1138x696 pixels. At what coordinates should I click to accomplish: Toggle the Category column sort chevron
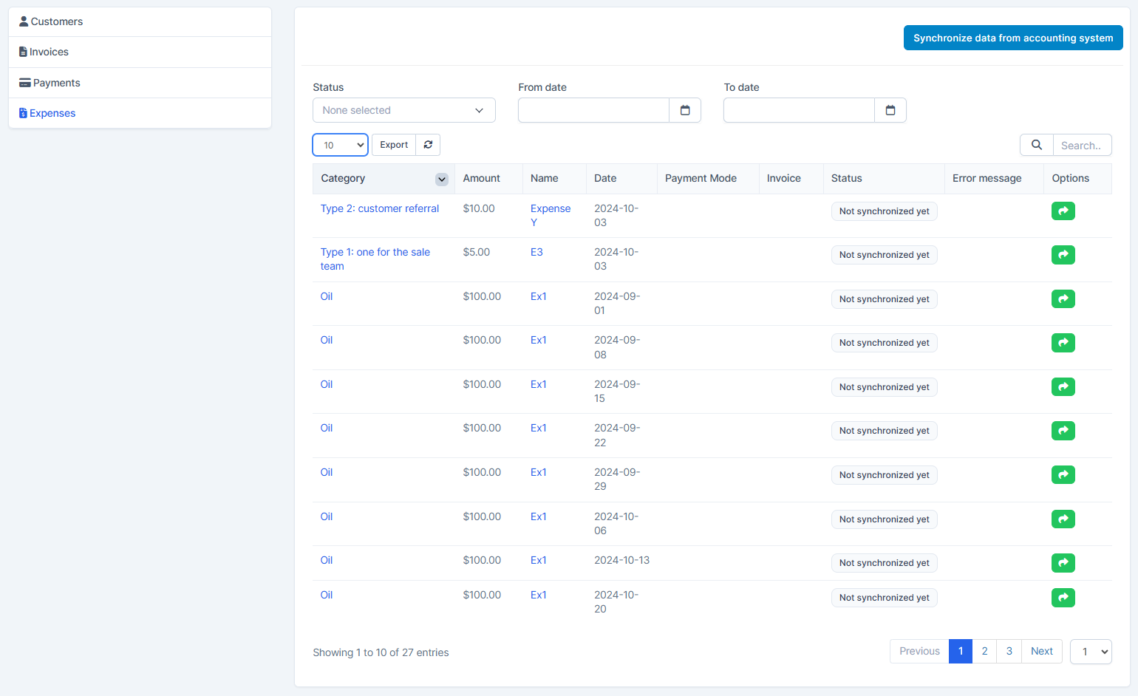click(x=441, y=179)
